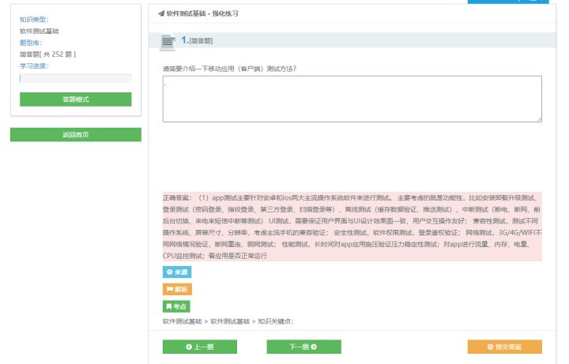Viewport: 569px width, 364px height.
Task: Click the paper plane icon in header
Action: point(161,13)
